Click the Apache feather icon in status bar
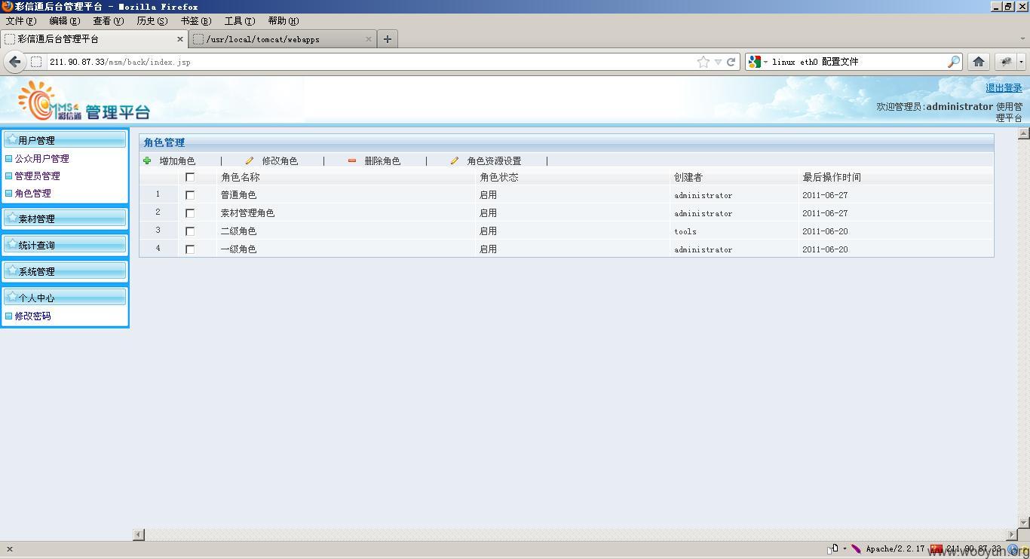The width and height of the screenshot is (1030, 559). tap(856, 549)
